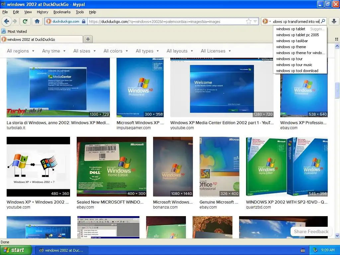The width and height of the screenshot is (340, 255).
Task: Click the Mypal raccoon icon in title bar
Action: [x=3, y=4]
